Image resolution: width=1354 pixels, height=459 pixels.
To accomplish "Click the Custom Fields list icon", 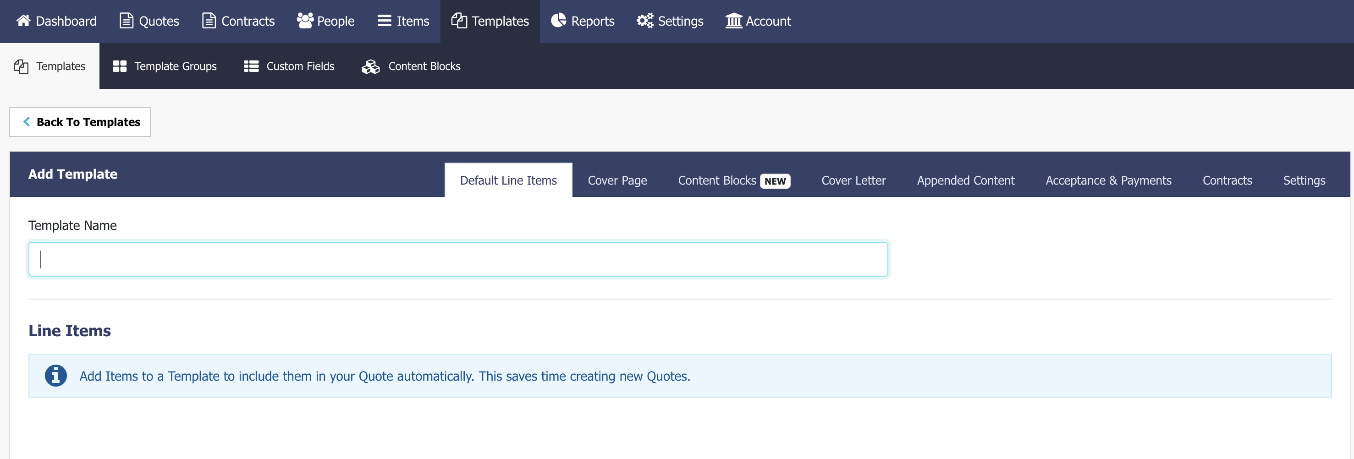I will [251, 66].
